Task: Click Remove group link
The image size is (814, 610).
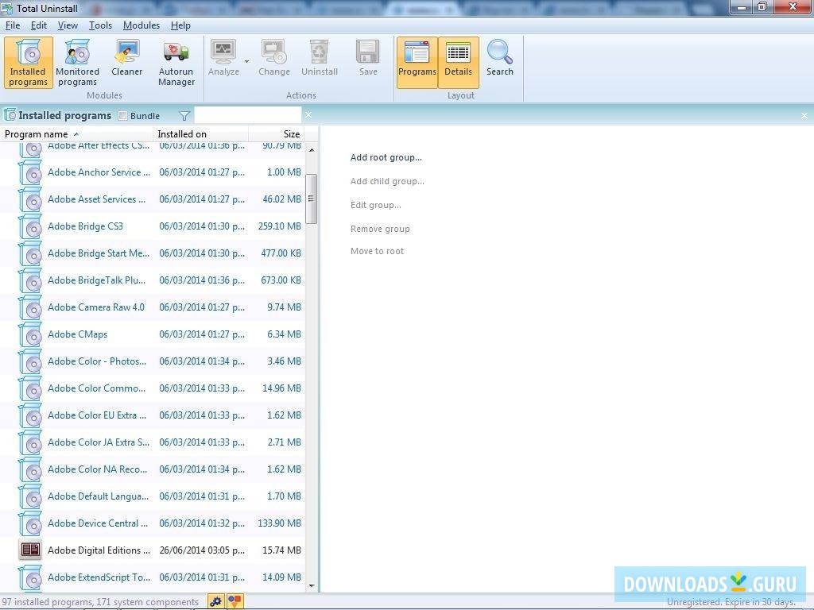Action: pos(380,229)
